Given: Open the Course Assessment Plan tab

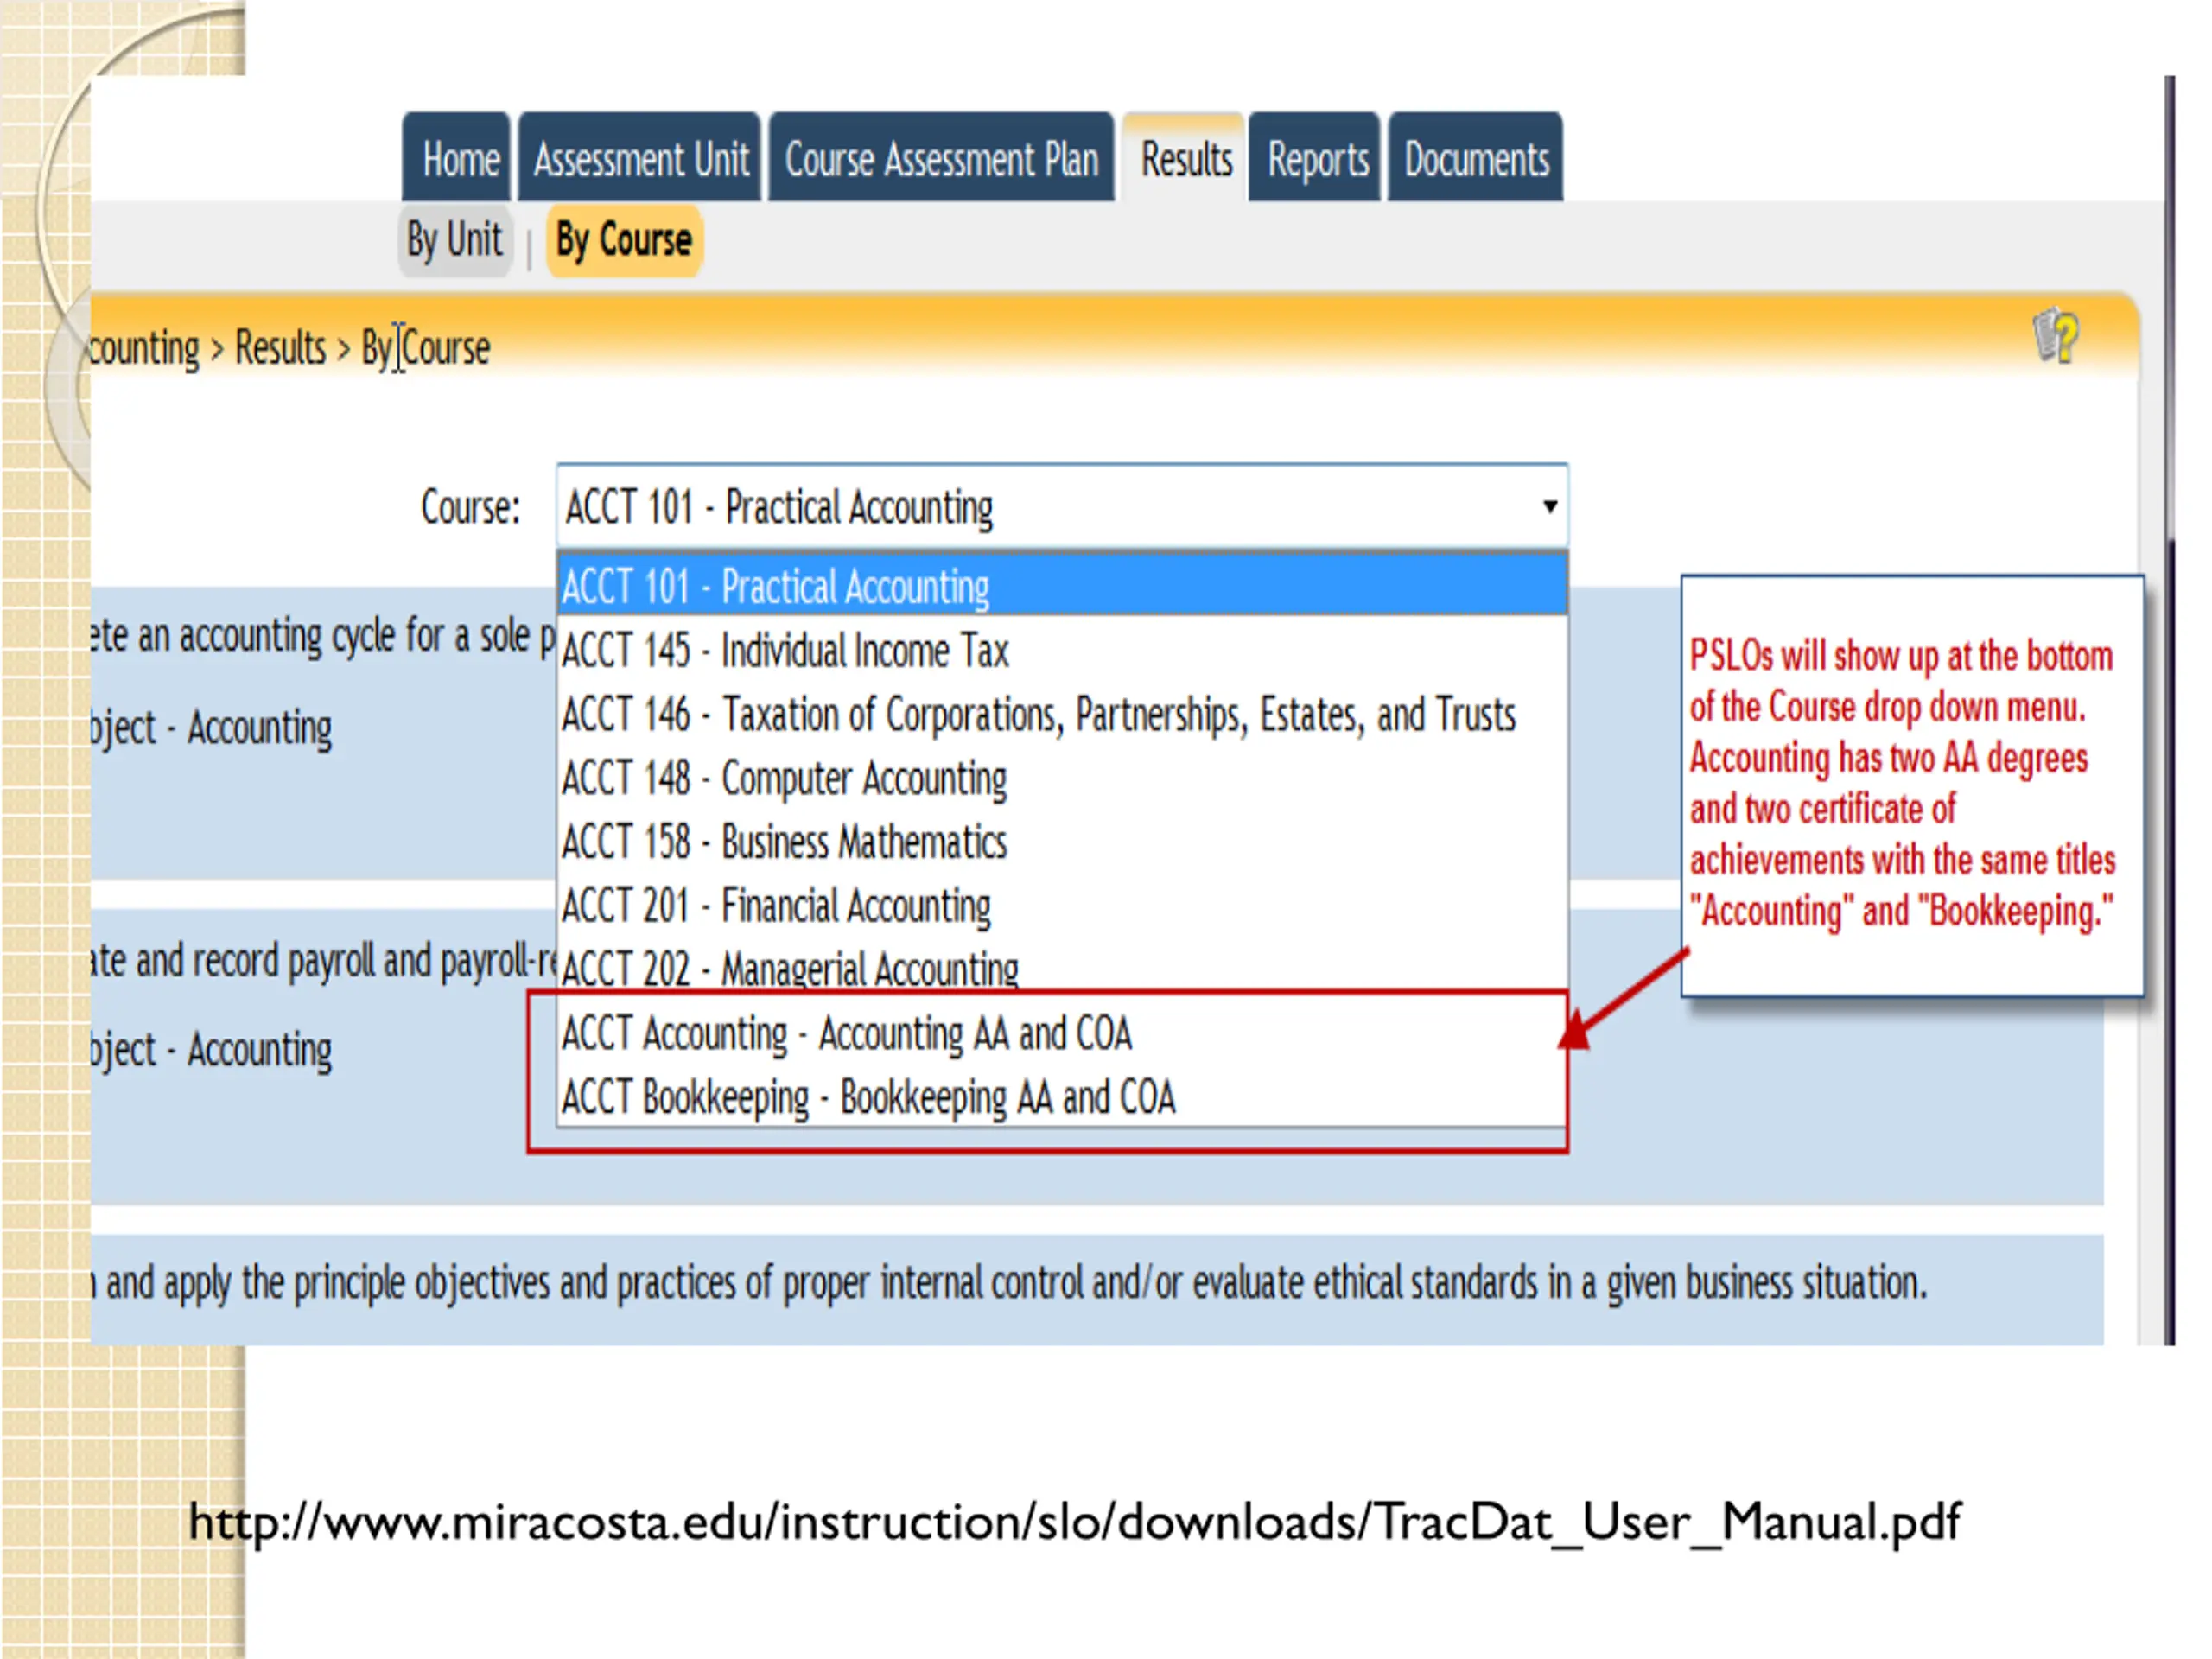Looking at the screenshot, I should coord(941,160).
